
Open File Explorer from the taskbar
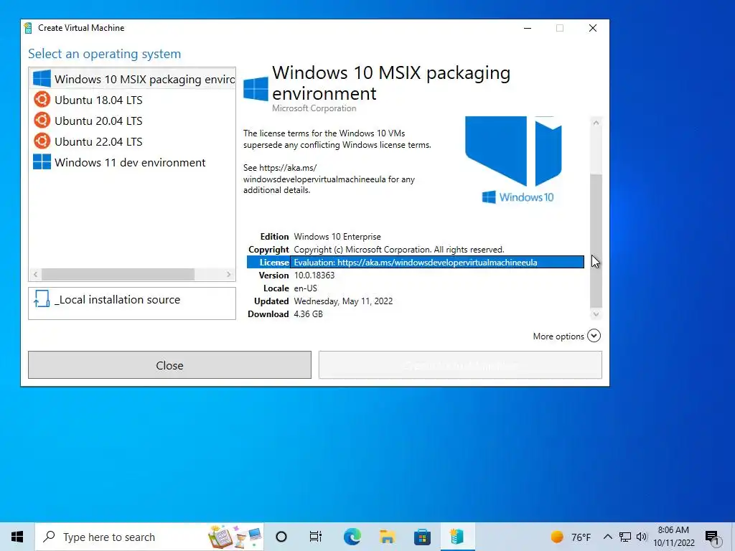pyautogui.click(x=387, y=537)
